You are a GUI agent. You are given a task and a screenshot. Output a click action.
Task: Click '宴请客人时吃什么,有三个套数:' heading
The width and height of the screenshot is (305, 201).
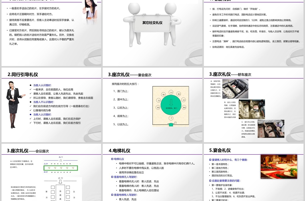230,160
